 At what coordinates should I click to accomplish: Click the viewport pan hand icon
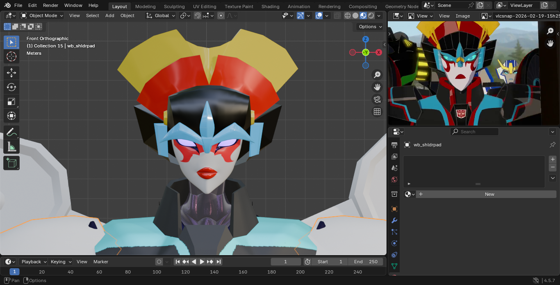(377, 87)
